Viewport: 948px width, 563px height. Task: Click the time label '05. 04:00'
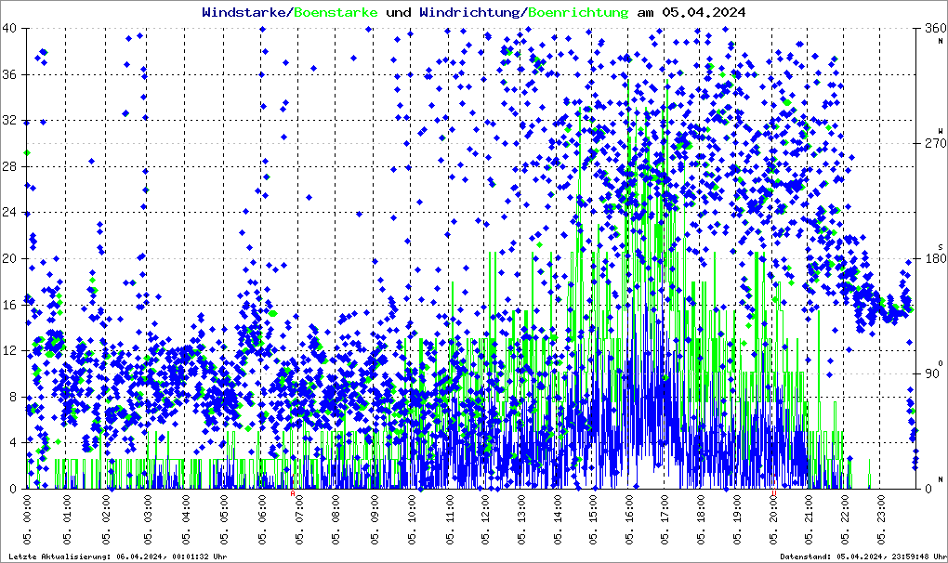[x=186, y=520]
